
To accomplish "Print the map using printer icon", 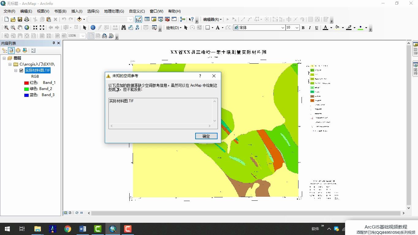I will coord(26,19).
